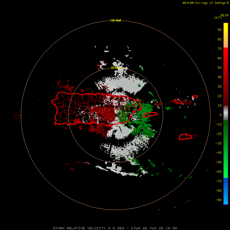Click the -90 value on the velocity scale
Image resolution: width=230 pixels, height=230 pixels.
[x=218, y=200]
